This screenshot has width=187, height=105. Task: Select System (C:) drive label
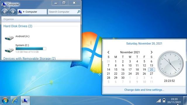pyautogui.click(x=22, y=45)
